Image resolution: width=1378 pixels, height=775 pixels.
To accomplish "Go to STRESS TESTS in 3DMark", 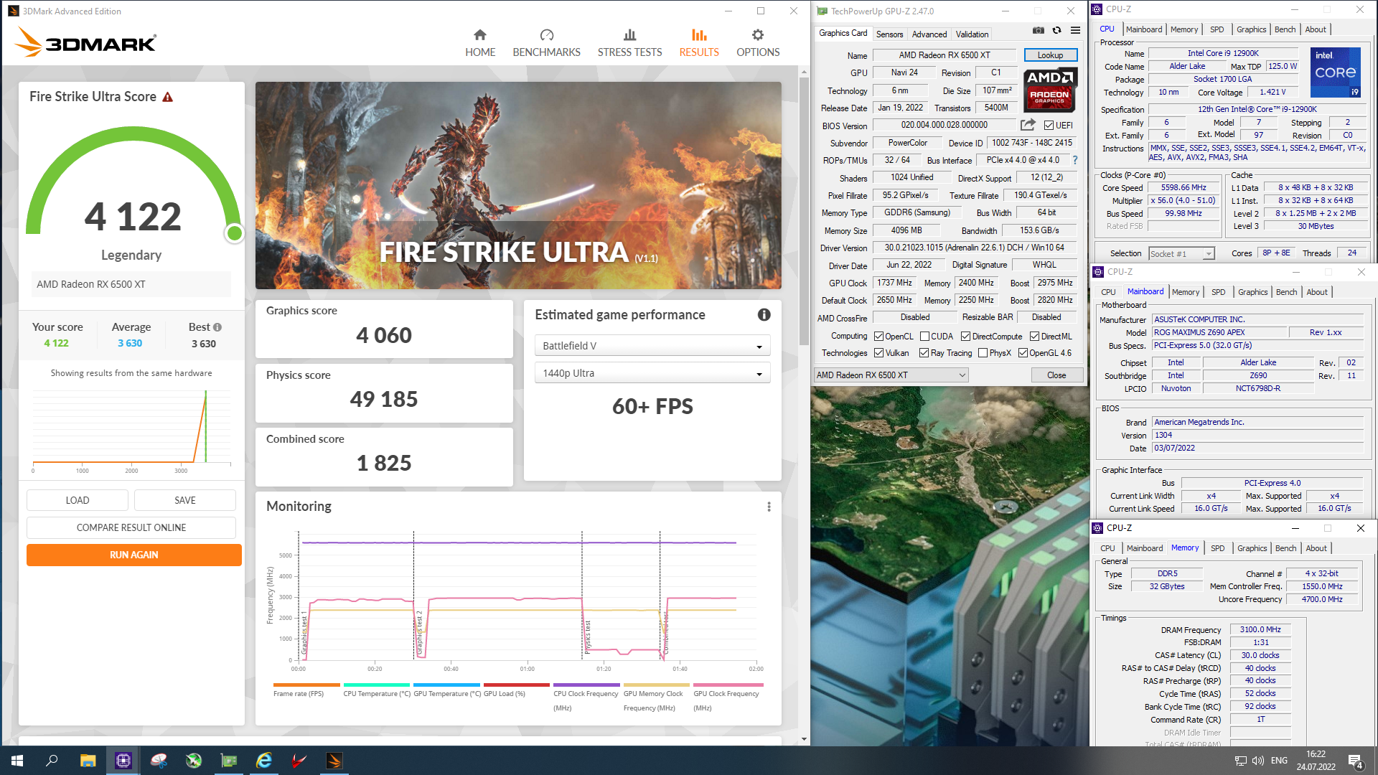I will click(629, 43).
